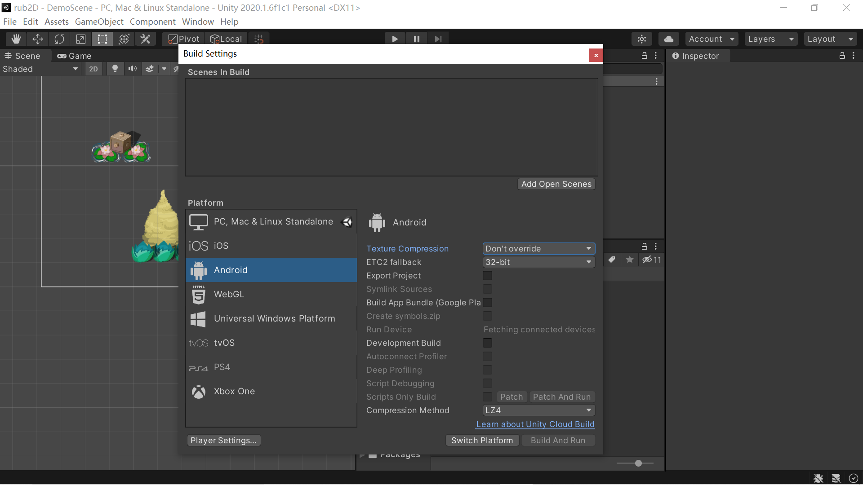The height and width of the screenshot is (485, 863).
Task: Toggle grid snapping icon in toolbar
Action: click(x=259, y=39)
